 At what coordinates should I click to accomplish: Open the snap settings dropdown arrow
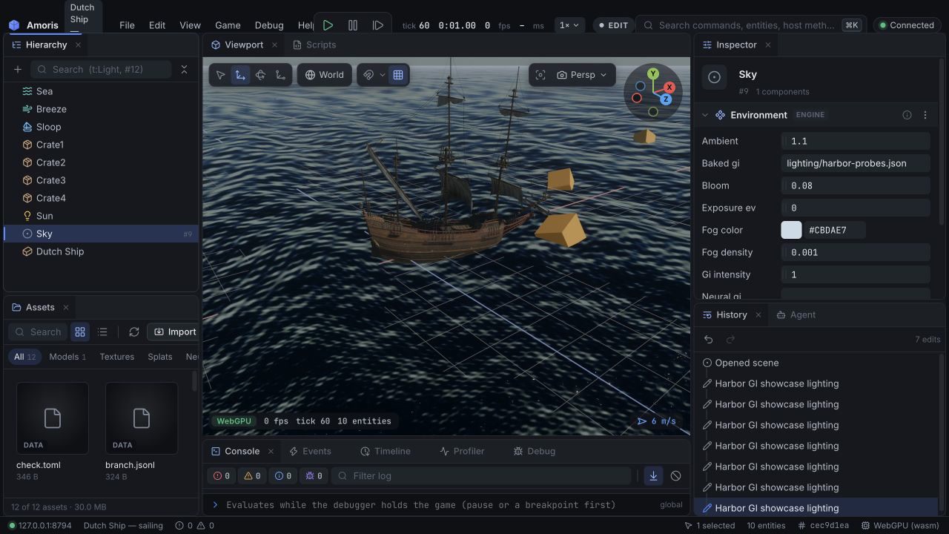click(x=383, y=75)
